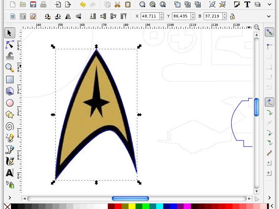Select the Spiral tool
This screenshot has height=209, width=279.
coord(10,126)
